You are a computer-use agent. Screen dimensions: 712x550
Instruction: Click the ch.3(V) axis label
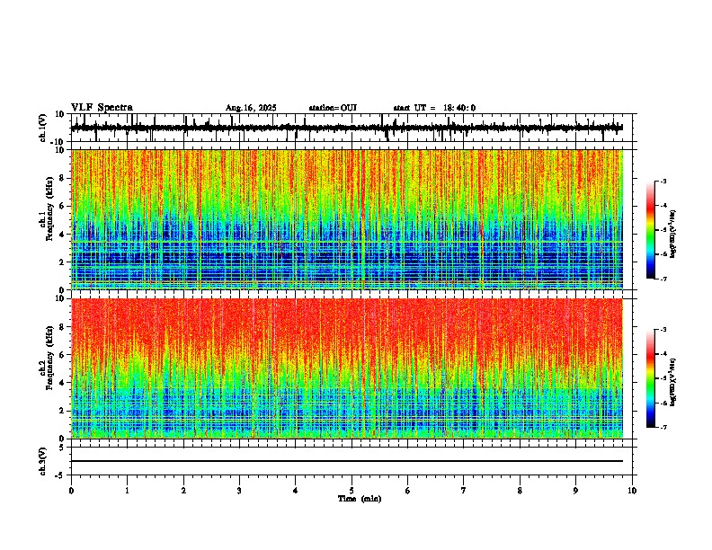tap(42, 461)
